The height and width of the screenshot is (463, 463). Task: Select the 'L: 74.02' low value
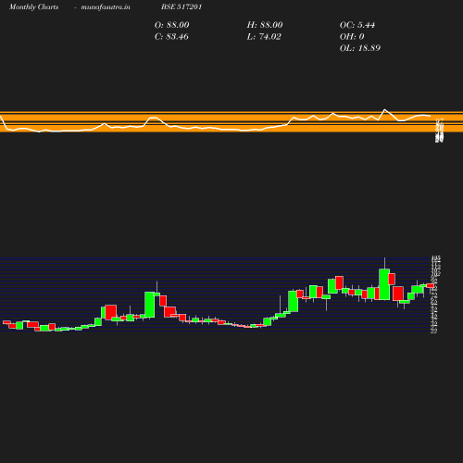pos(264,36)
